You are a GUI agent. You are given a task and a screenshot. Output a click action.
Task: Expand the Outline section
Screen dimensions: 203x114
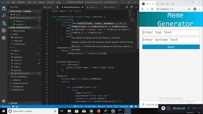(25, 103)
